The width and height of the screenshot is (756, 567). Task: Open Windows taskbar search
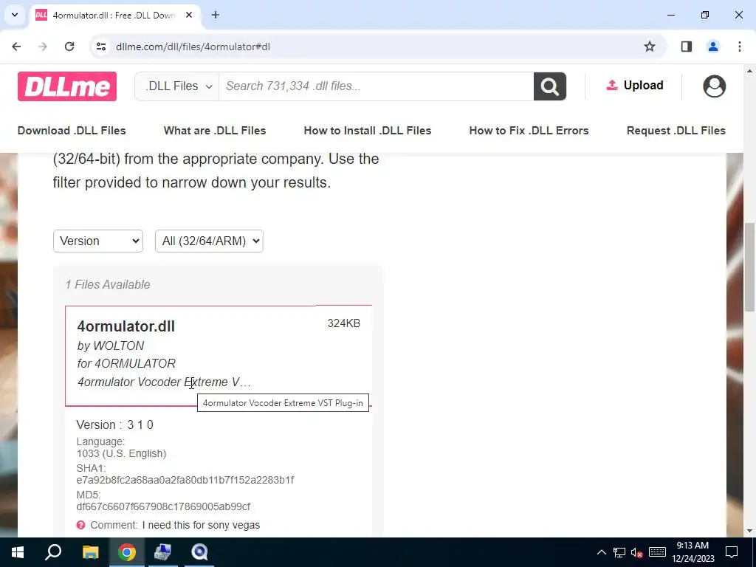click(53, 552)
